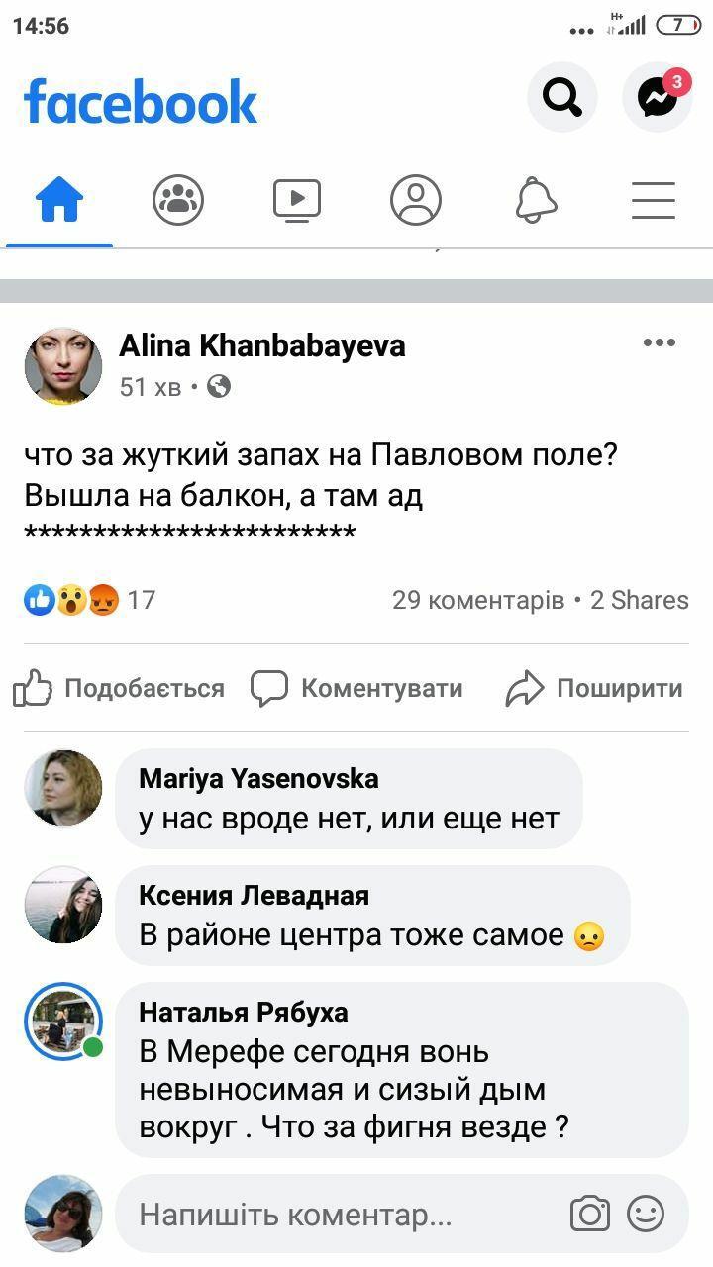Tap Alina Khanbabayeva's profile picture
This screenshot has height=1267, width=713.
pos(63,365)
